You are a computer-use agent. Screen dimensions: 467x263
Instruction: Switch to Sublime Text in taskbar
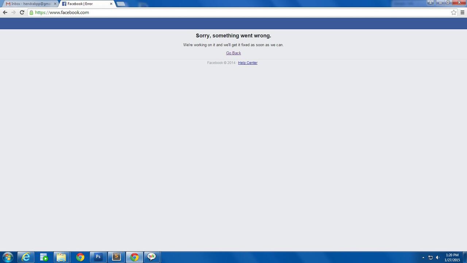(x=116, y=257)
